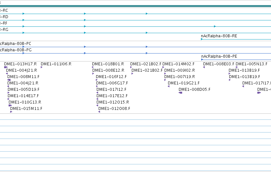Pick the DME1-019G21.F label

click(x=183, y=83)
